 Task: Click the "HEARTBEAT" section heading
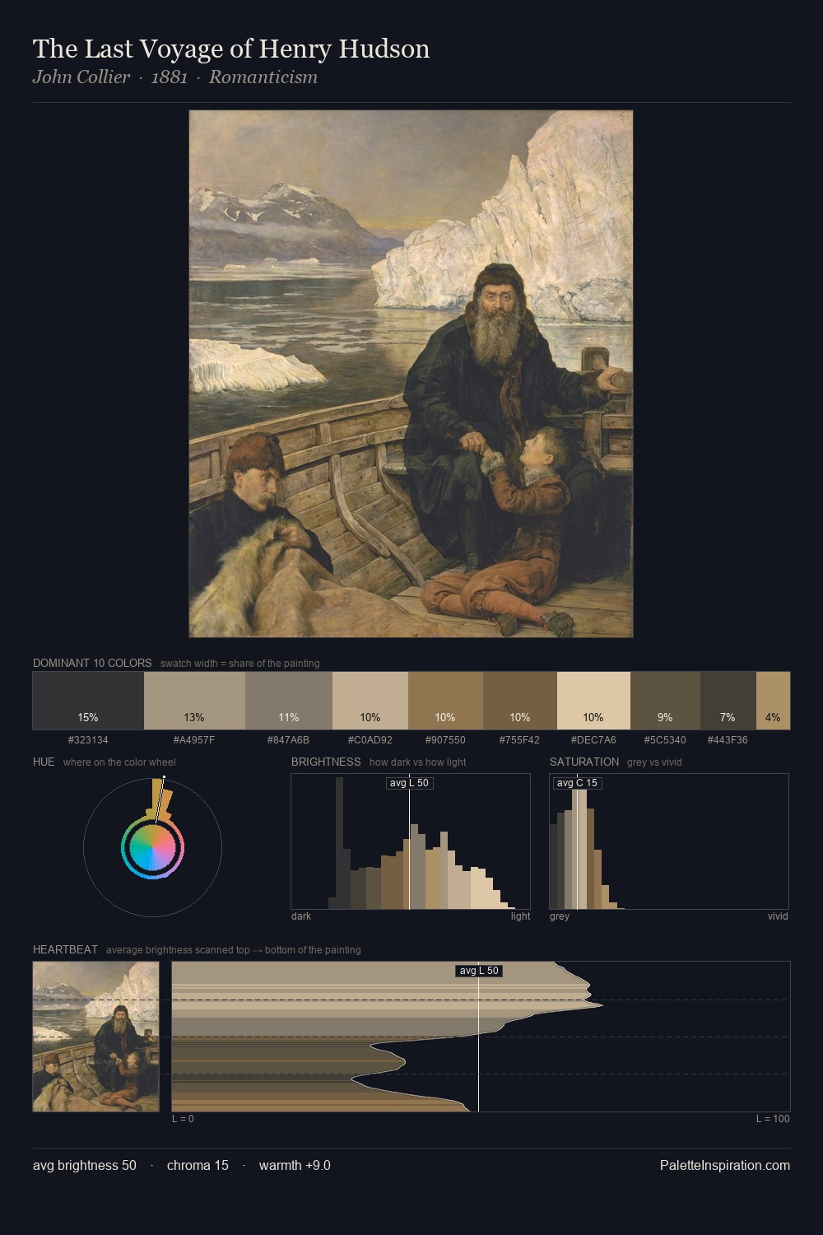[x=65, y=949]
